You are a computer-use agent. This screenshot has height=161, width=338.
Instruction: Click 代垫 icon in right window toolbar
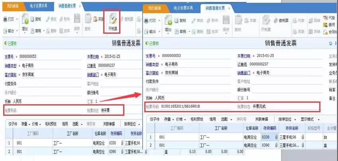325,17
